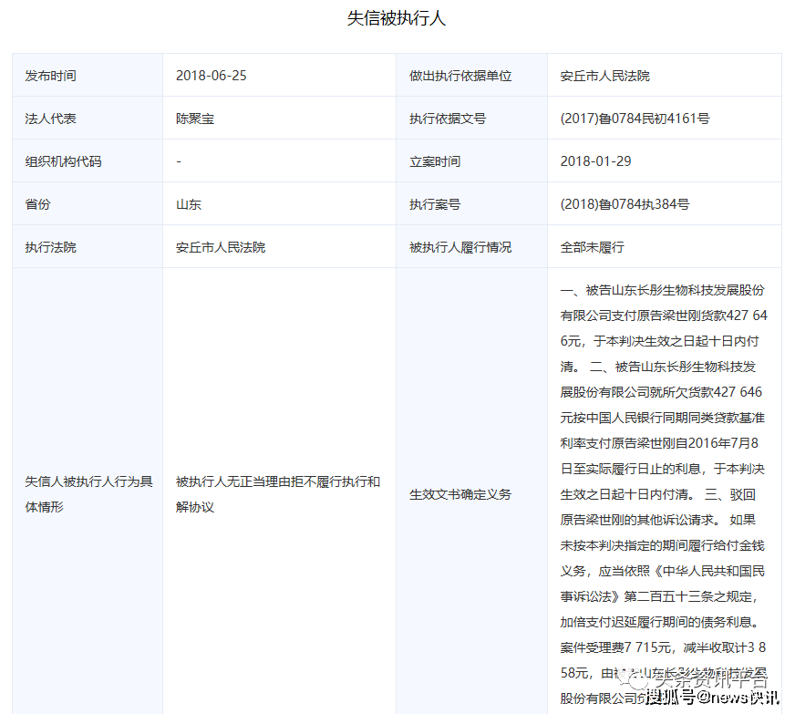Viewport: 795px width, 714px height.
Task: Click the 全部未履行 fulfillment status
Action: pyautogui.click(x=592, y=247)
